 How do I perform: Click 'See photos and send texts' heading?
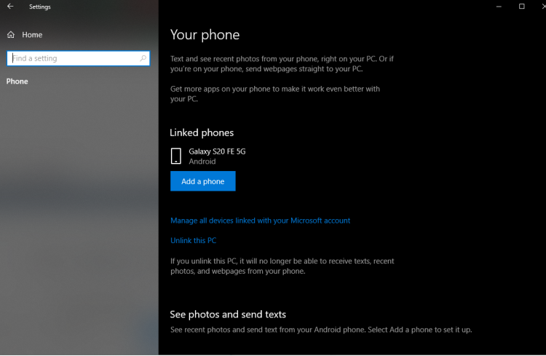pos(228,315)
